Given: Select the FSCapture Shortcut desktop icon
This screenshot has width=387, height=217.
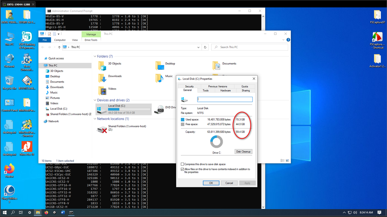Looking at the screenshot, I should [377, 40].
